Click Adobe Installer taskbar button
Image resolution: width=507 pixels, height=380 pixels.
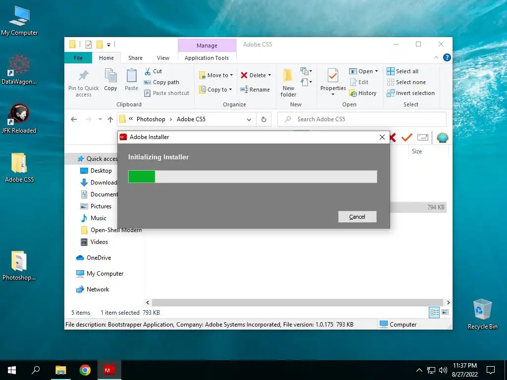109,370
